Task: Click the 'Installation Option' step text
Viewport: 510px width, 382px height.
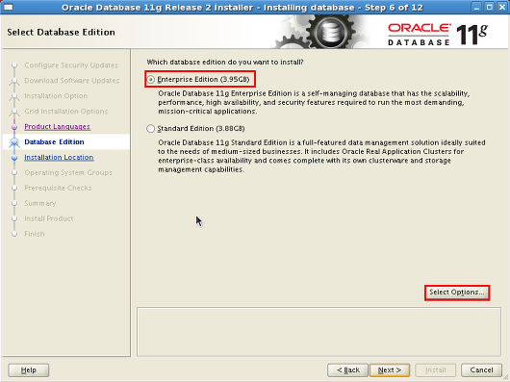Action: click(56, 96)
